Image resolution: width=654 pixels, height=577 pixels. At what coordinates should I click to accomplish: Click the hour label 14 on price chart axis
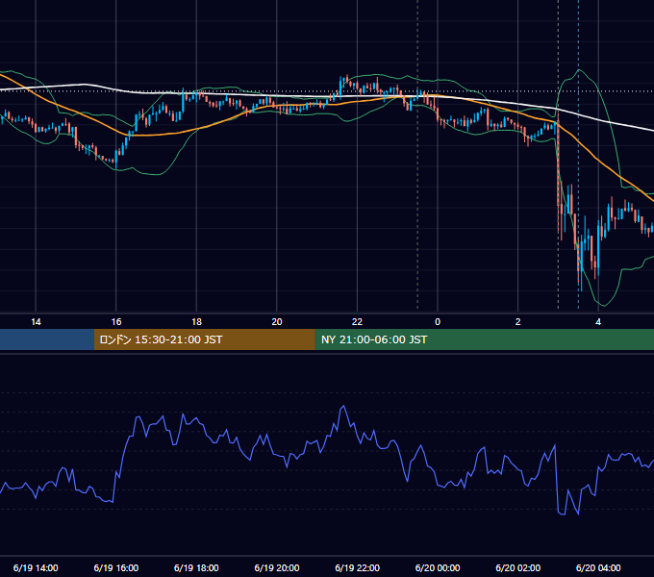[x=36, y=322]
